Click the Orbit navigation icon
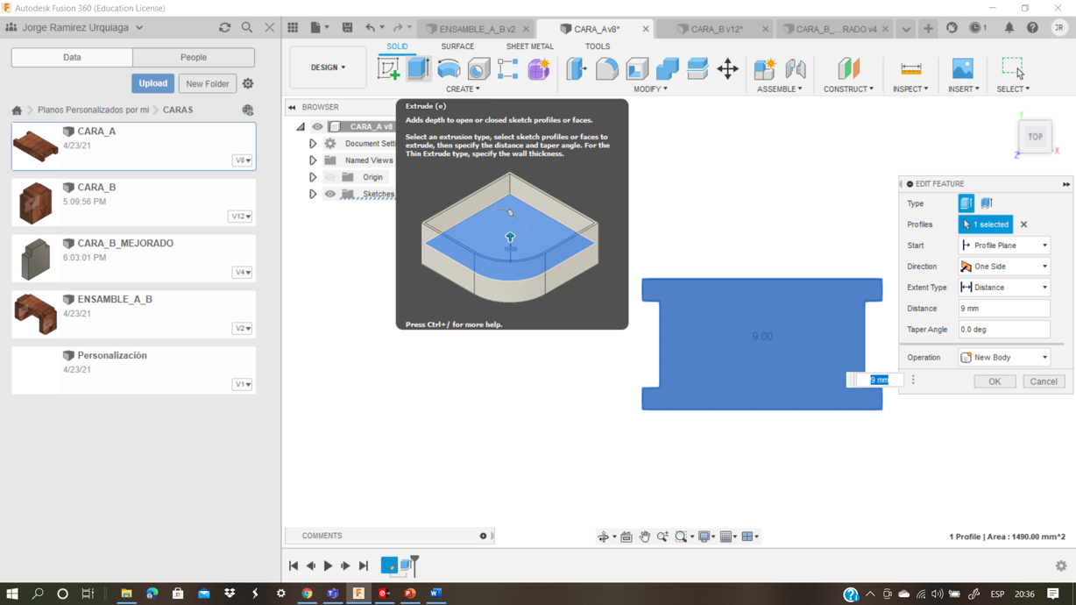 click(604, 537)
